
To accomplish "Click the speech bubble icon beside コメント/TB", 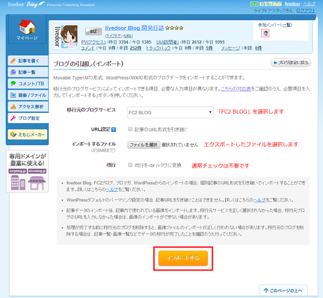I will 13,83.
